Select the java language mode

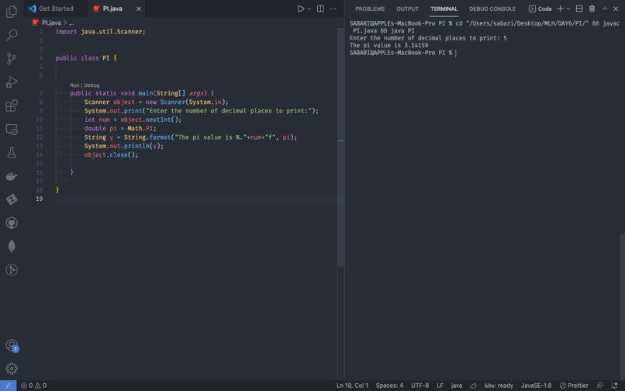pyautogui.click(x=457, y=386)
